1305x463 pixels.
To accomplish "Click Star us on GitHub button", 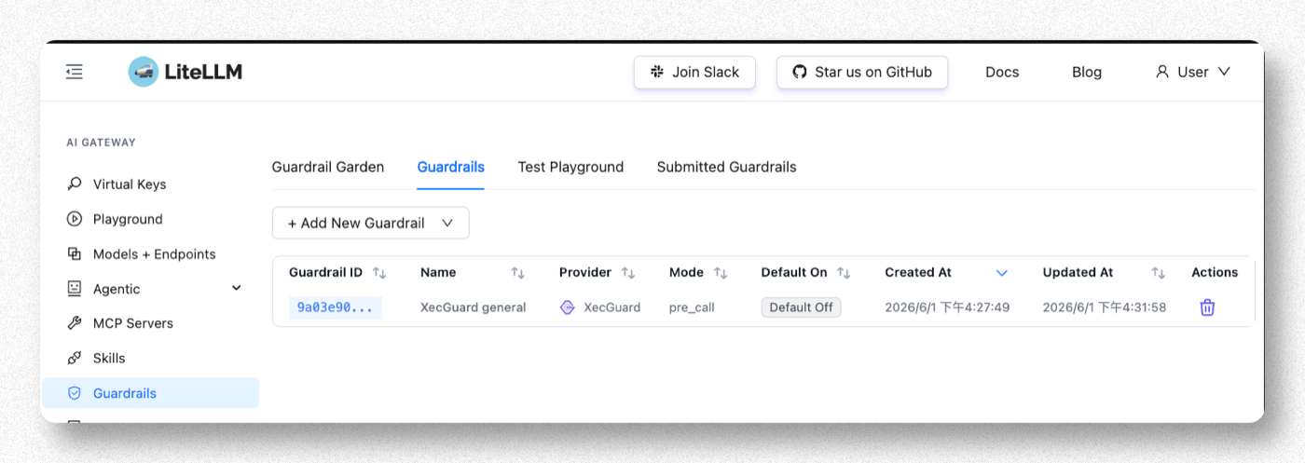I will coord(862,72).
